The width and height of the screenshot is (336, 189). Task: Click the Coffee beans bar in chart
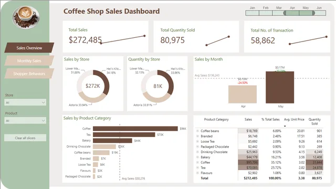(101, 153)
